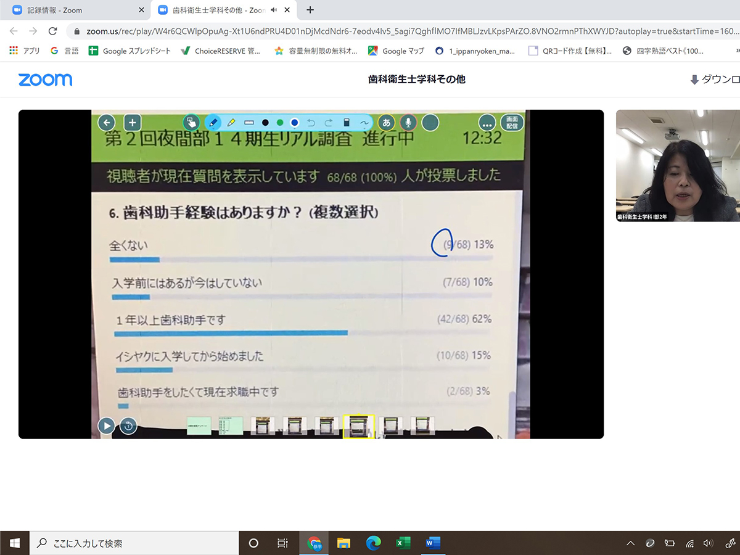Expand the bookmarks overflow chevron
740x555 pixels.
tap(738, 51)
